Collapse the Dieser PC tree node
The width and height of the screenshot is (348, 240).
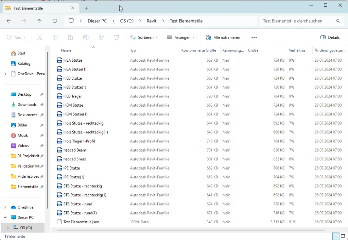tap(5, 217)
